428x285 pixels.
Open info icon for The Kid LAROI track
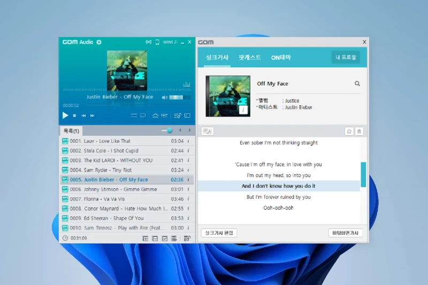tap(188, 160)
